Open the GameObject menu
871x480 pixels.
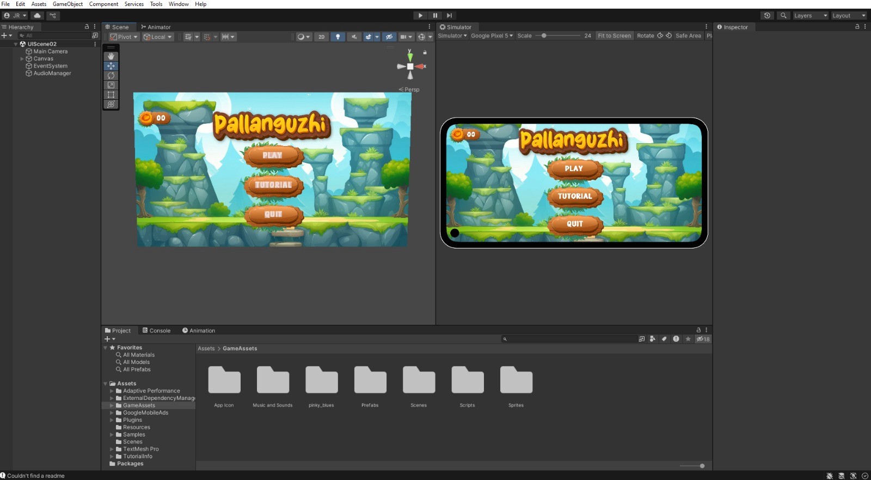(x=68, y=4)
